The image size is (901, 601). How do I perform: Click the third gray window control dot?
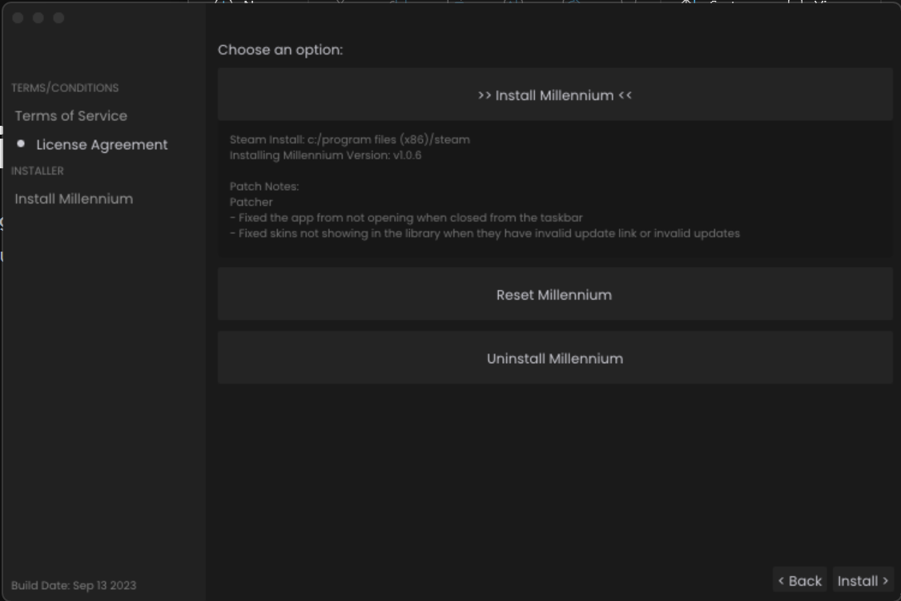58,18
